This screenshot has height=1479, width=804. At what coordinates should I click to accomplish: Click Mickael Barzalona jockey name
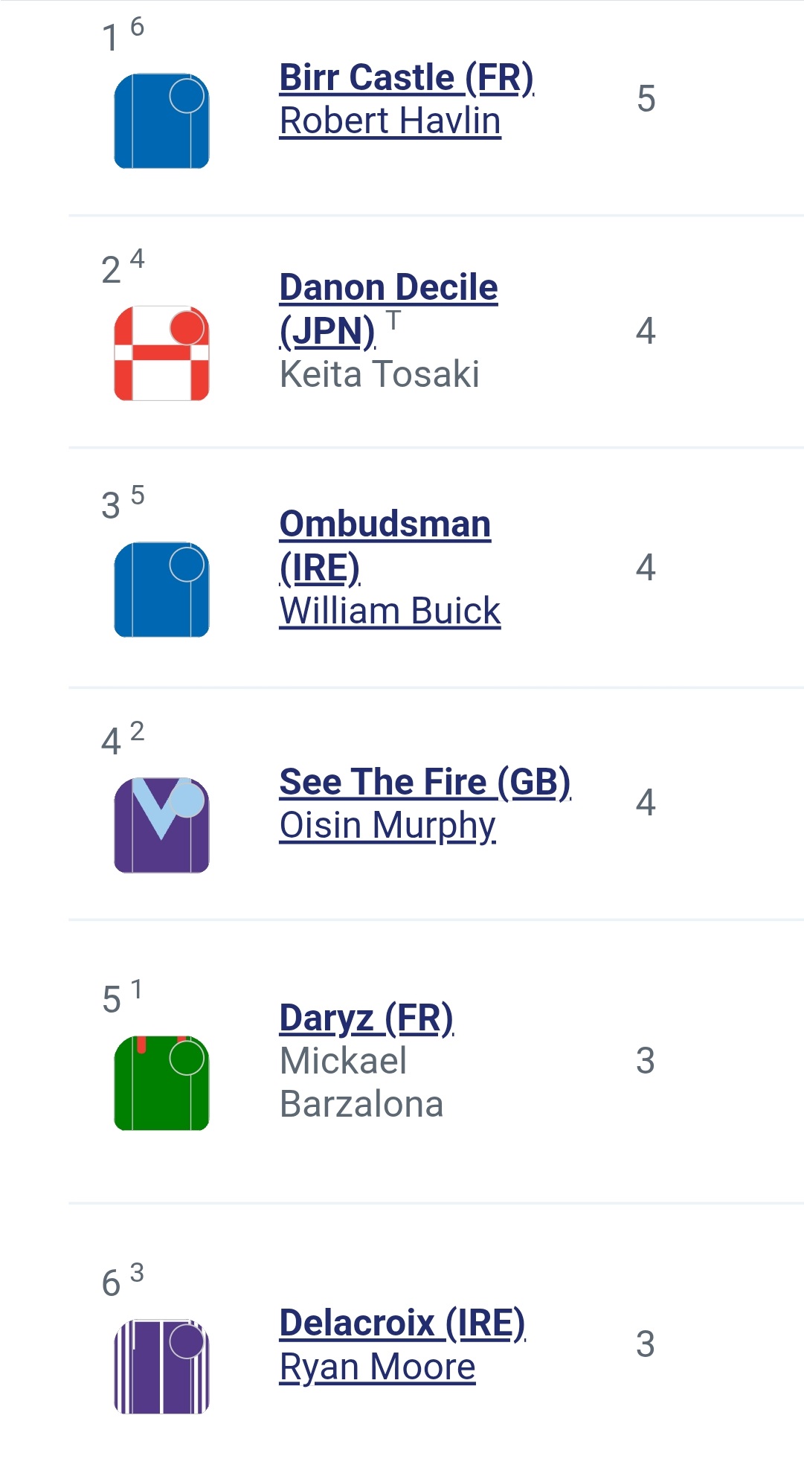[361, 1082]
